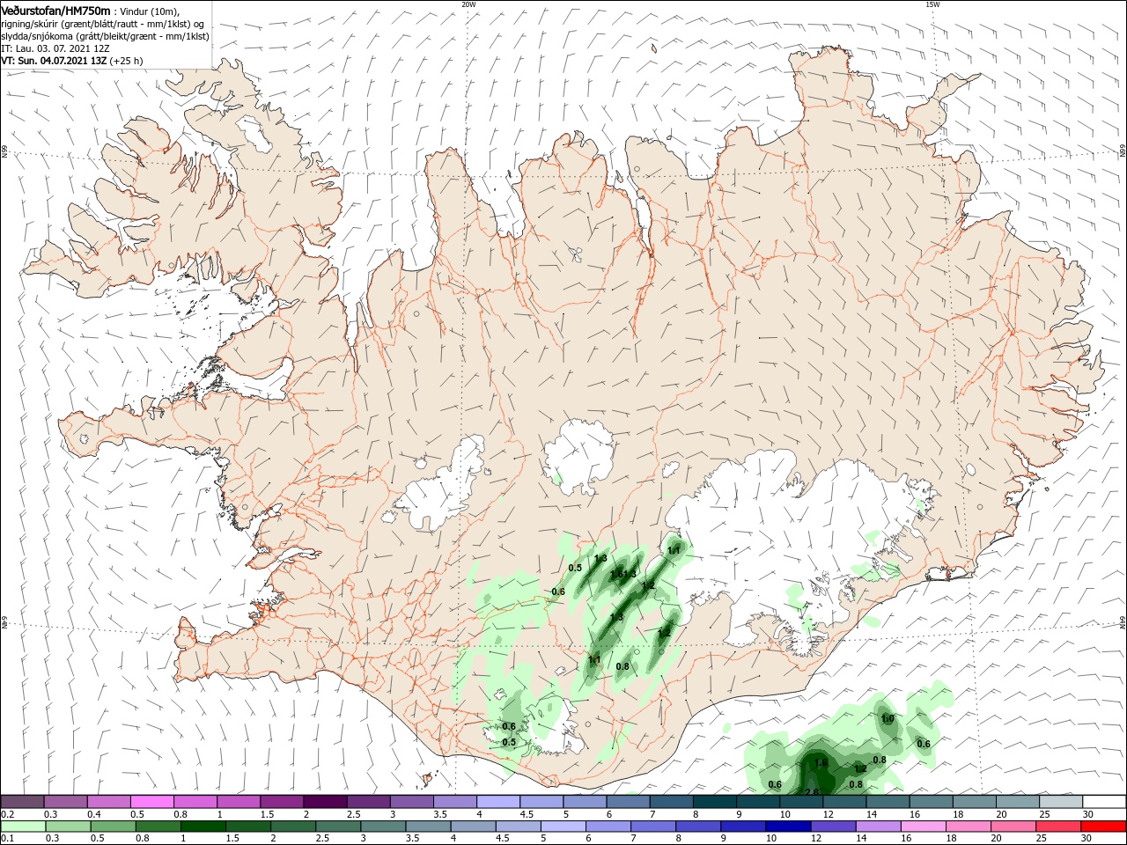Screen dimensions: 1127x845
Task: Select bright magenta snow swatch between 0.5 and 0.8
Action: click(151, 802)
